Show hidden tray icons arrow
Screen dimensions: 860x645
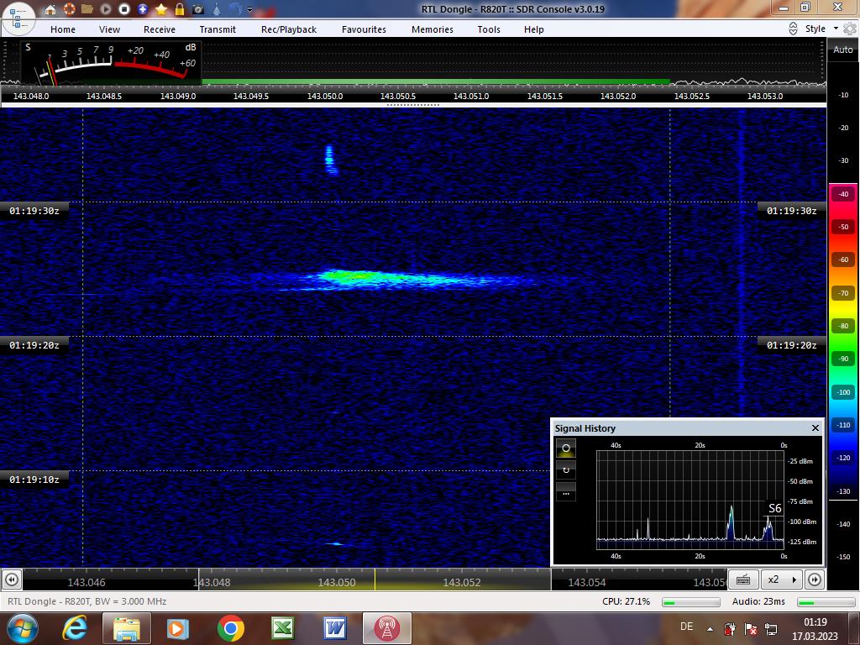click(710, 629)
